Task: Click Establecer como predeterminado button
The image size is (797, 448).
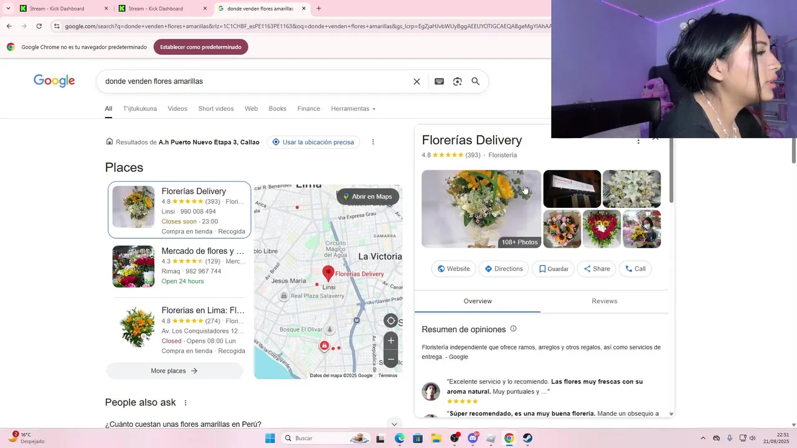Action: click(x=200, y=47)
